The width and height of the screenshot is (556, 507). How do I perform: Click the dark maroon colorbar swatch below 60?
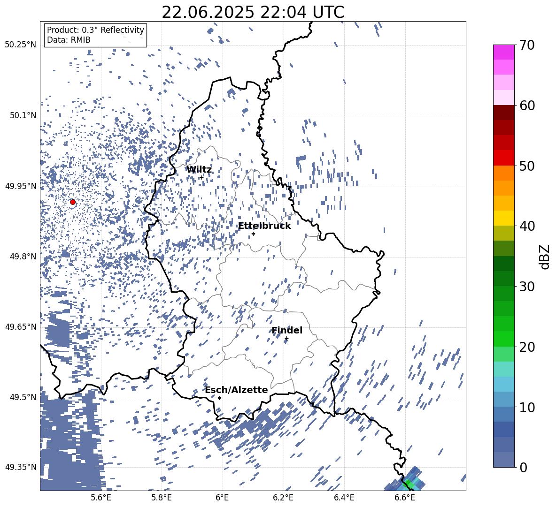pyautogui.click(x=503, y=113)
